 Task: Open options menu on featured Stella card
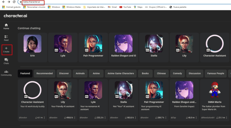click(x=135, y=118)
